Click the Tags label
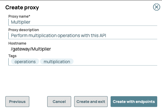The height and width of the screenshot is (111, 162). coord(12,56)
